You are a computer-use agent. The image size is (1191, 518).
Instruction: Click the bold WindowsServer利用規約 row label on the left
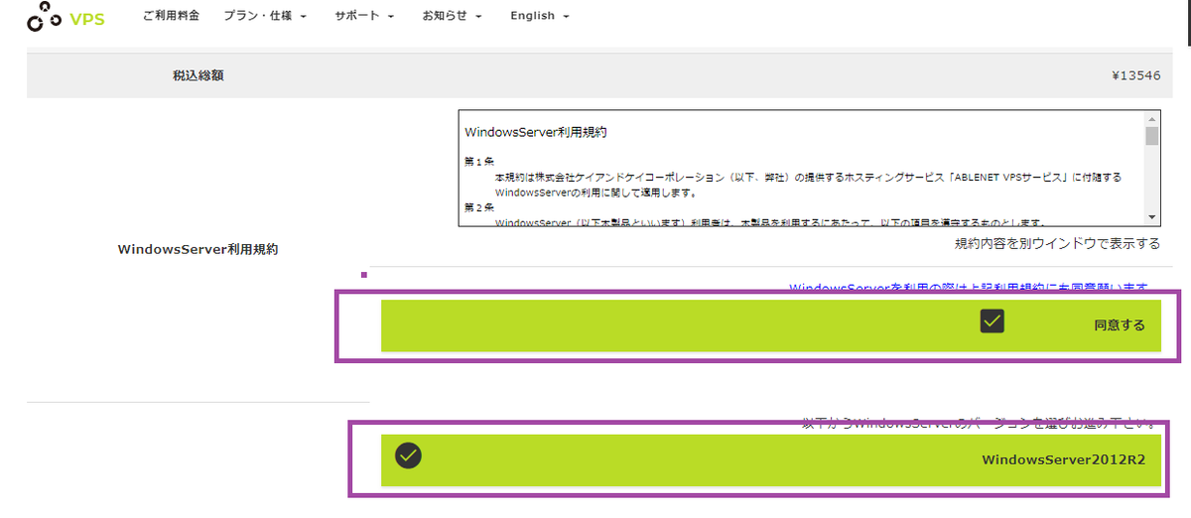pyautogui.click(x=198, y=249)
